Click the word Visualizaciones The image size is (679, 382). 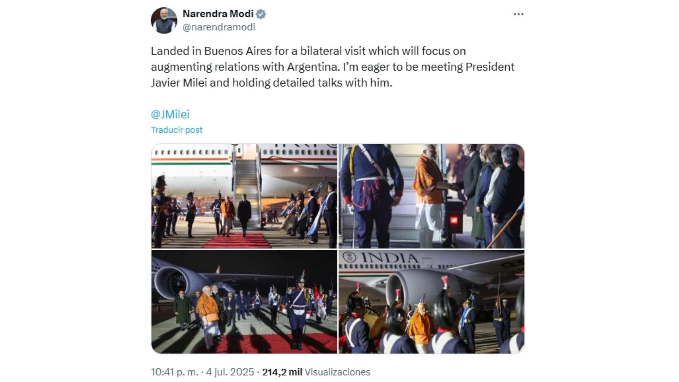337,372
